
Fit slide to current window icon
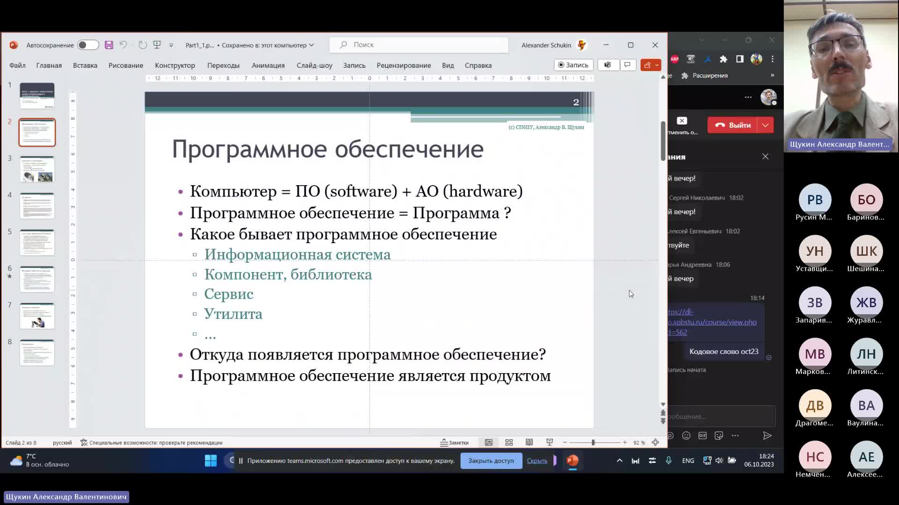click(x=656, y=442)
